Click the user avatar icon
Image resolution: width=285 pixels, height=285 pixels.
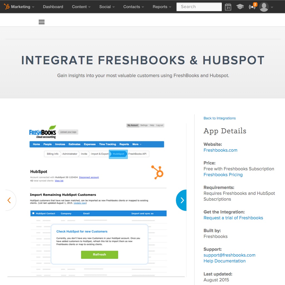click(x=264, y=7)
